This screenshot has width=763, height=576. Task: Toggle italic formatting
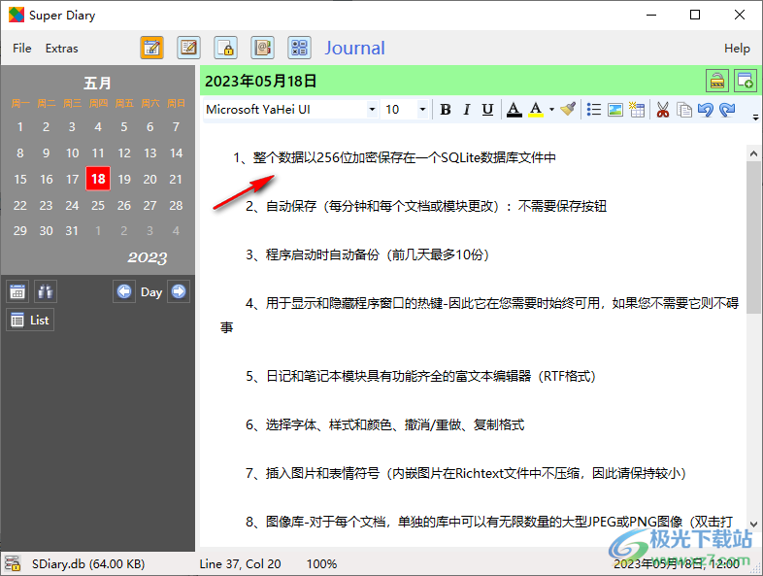click(x=466, y=110)
